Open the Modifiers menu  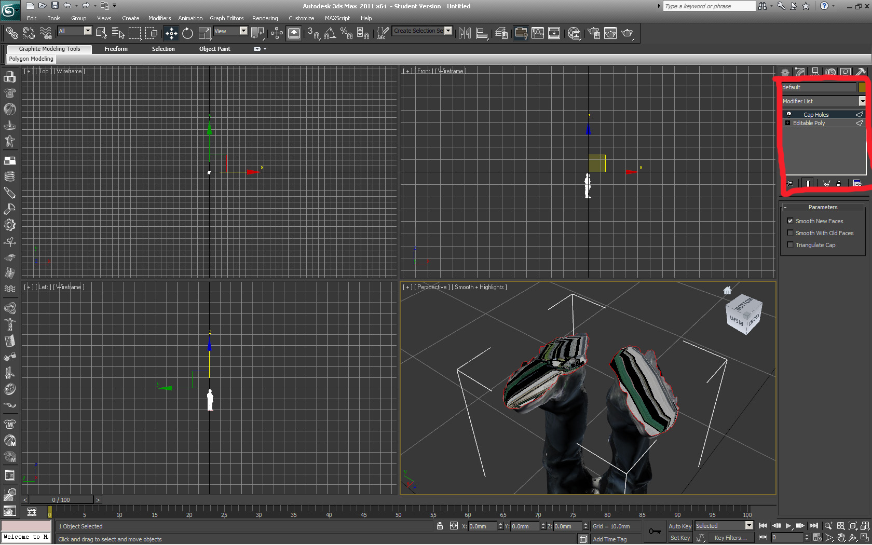159,18
